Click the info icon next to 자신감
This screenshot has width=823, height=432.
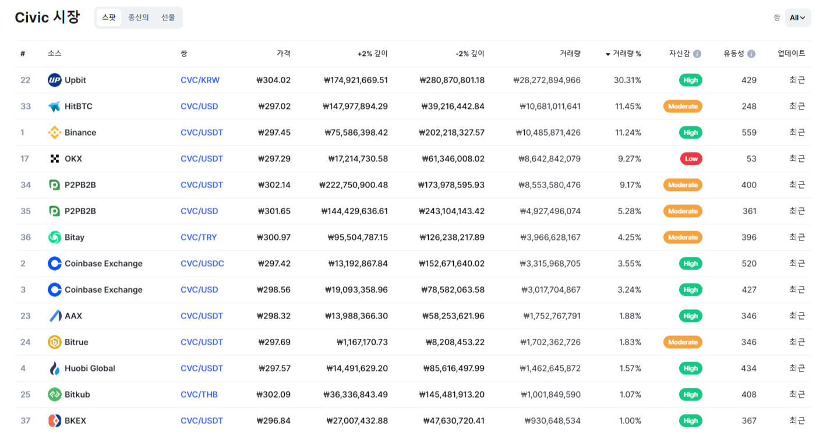click(x=697, y=54)
